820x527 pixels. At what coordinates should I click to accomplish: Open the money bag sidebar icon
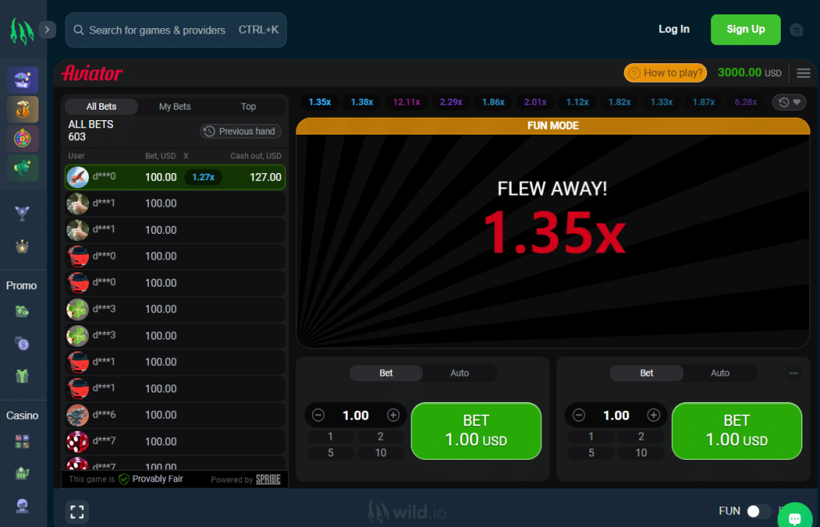pyautogui.click(x=22, y=109)
